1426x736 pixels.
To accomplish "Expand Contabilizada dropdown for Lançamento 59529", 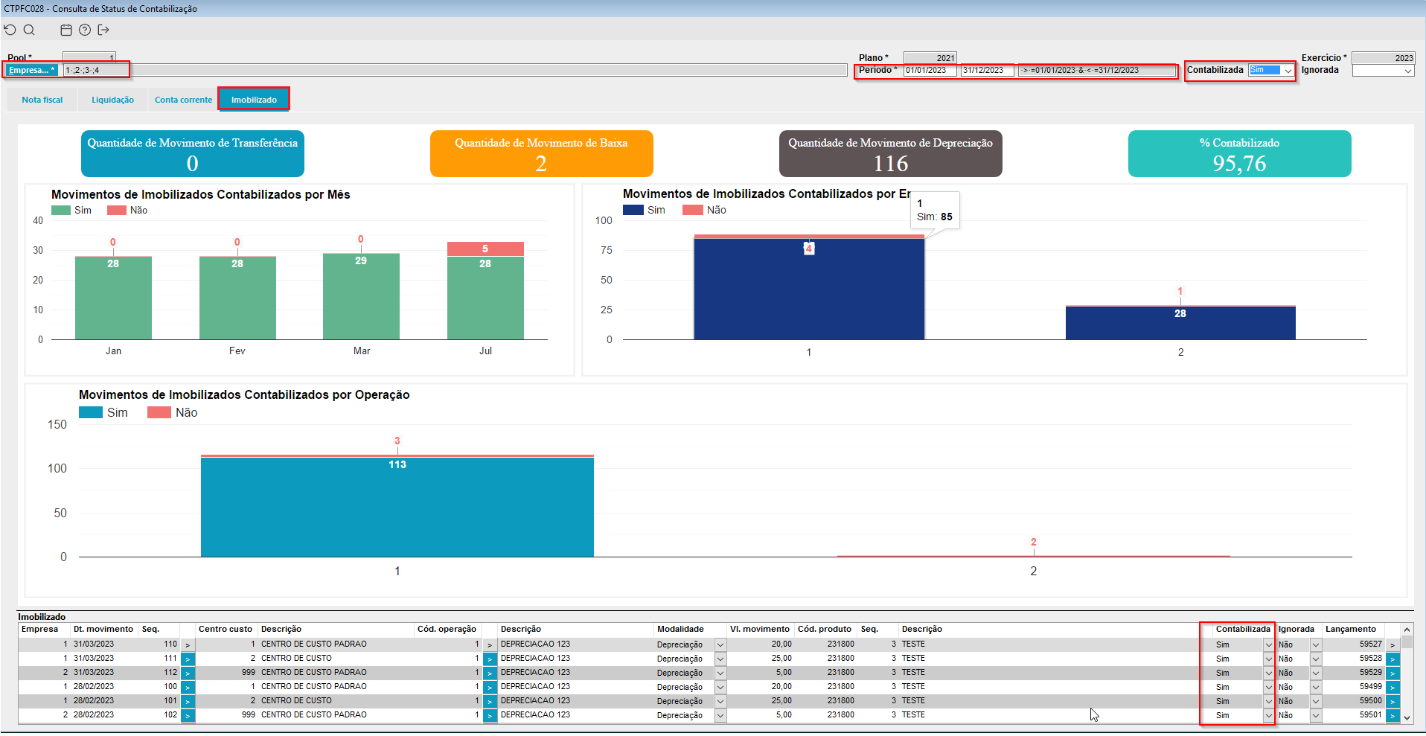I will [1268, 673].
